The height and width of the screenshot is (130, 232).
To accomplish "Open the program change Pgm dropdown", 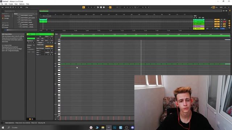I will point(40,55).
